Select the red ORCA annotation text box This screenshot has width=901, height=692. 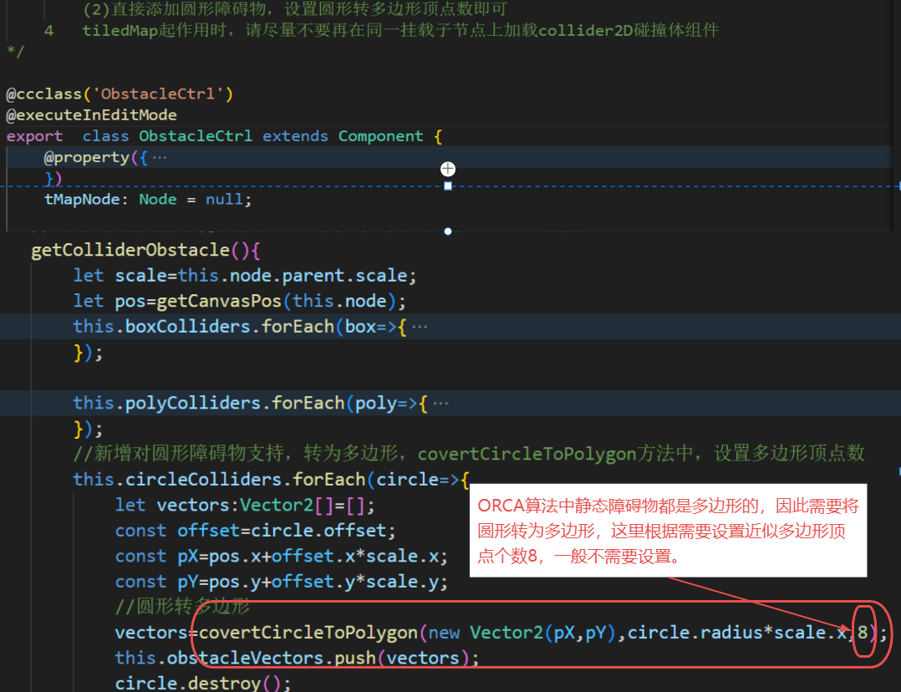tap(669, 531)
